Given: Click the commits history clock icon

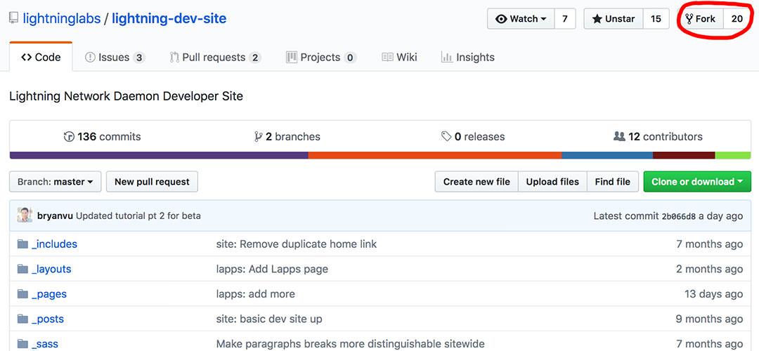Looking at the screenshot, I should (x=69, y=137).
